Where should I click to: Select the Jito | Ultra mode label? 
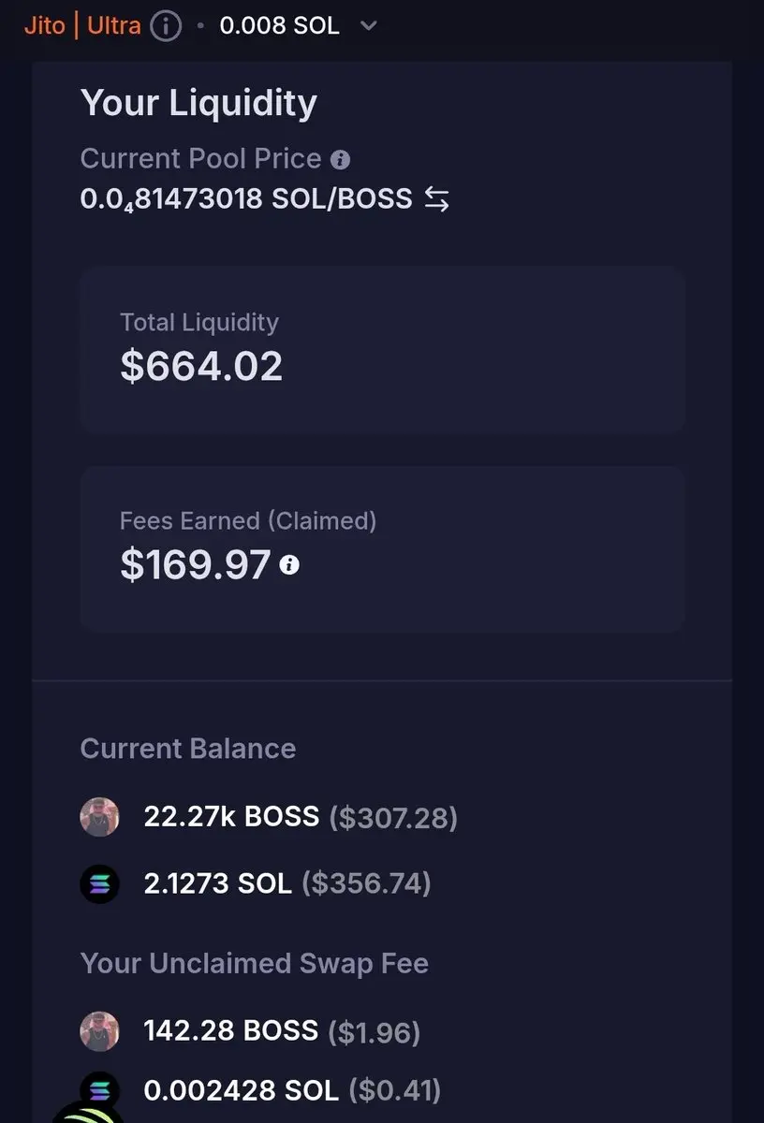82,25
